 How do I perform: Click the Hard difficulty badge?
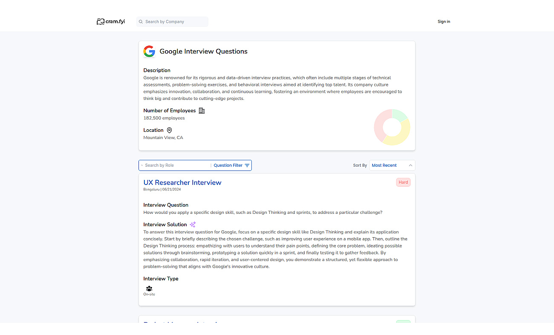click(x=403, y=182)
